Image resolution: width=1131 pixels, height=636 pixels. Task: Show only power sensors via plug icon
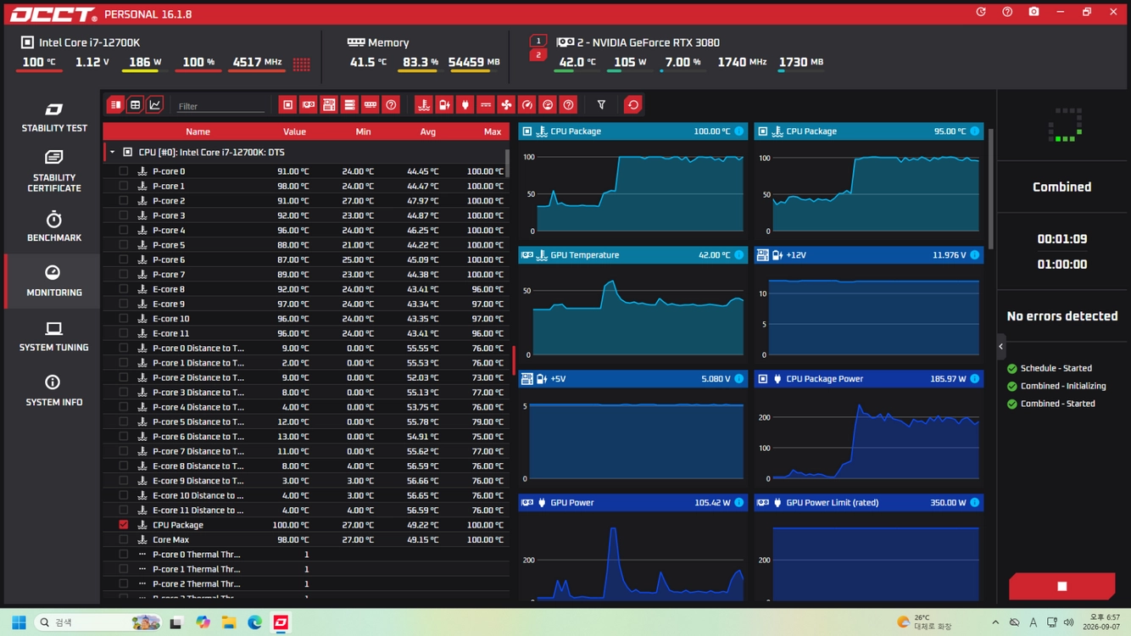tap(465, 105)
